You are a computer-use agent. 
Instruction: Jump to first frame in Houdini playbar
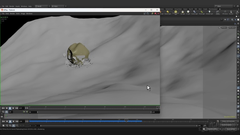point(3,121)
